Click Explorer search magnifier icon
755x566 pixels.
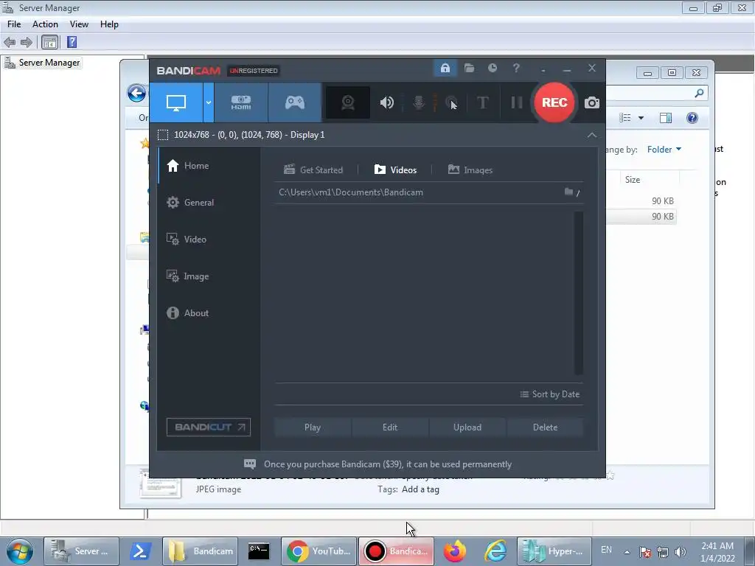(699, 93)
